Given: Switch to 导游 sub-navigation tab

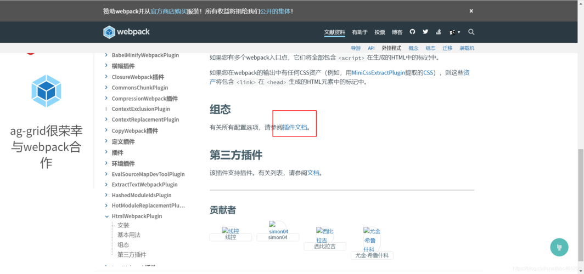Looking at the screenshot, I should (x=356, y=48).
